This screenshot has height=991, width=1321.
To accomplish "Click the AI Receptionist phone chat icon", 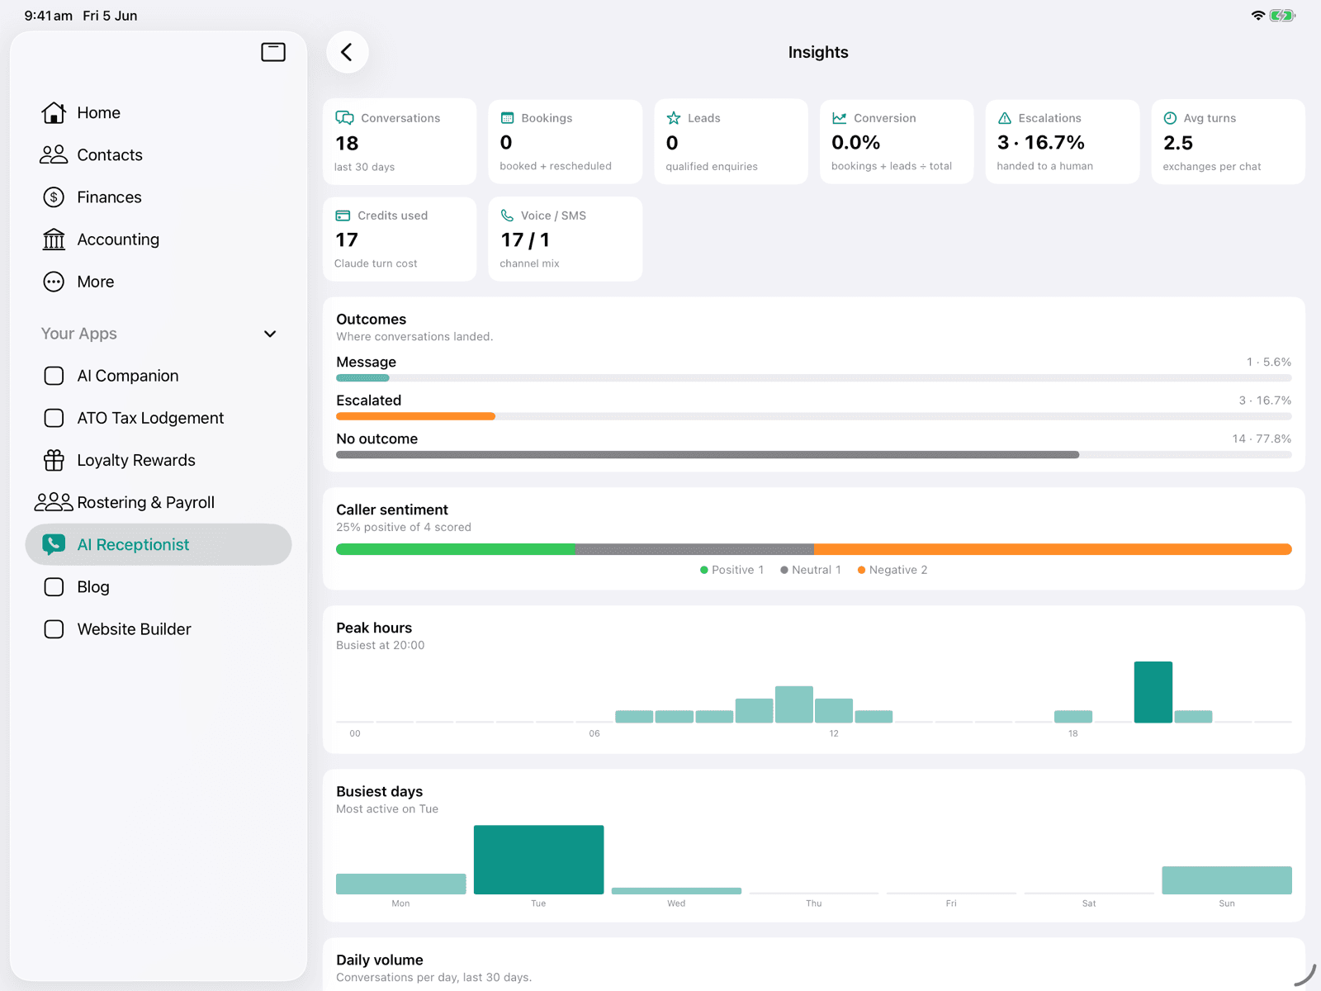I will 54,544.
